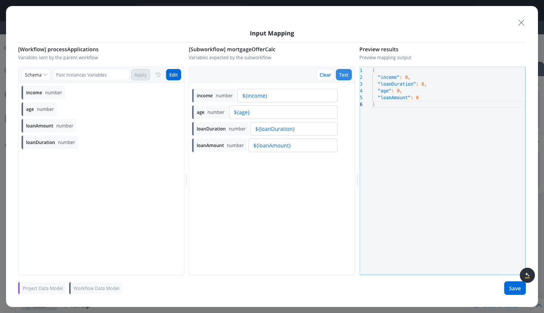544x313 pixels.
Task: Click the history clock icon
Action: 158,75
